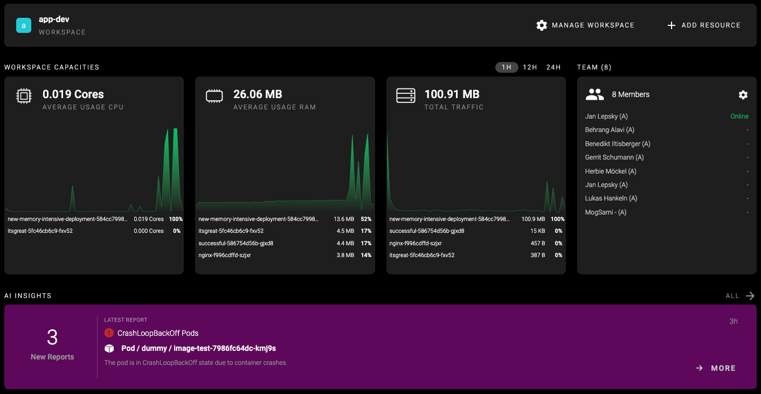Screen dimensions: 761x394
Task: Switch time range to 12H
Action: (x=530, y=67)
